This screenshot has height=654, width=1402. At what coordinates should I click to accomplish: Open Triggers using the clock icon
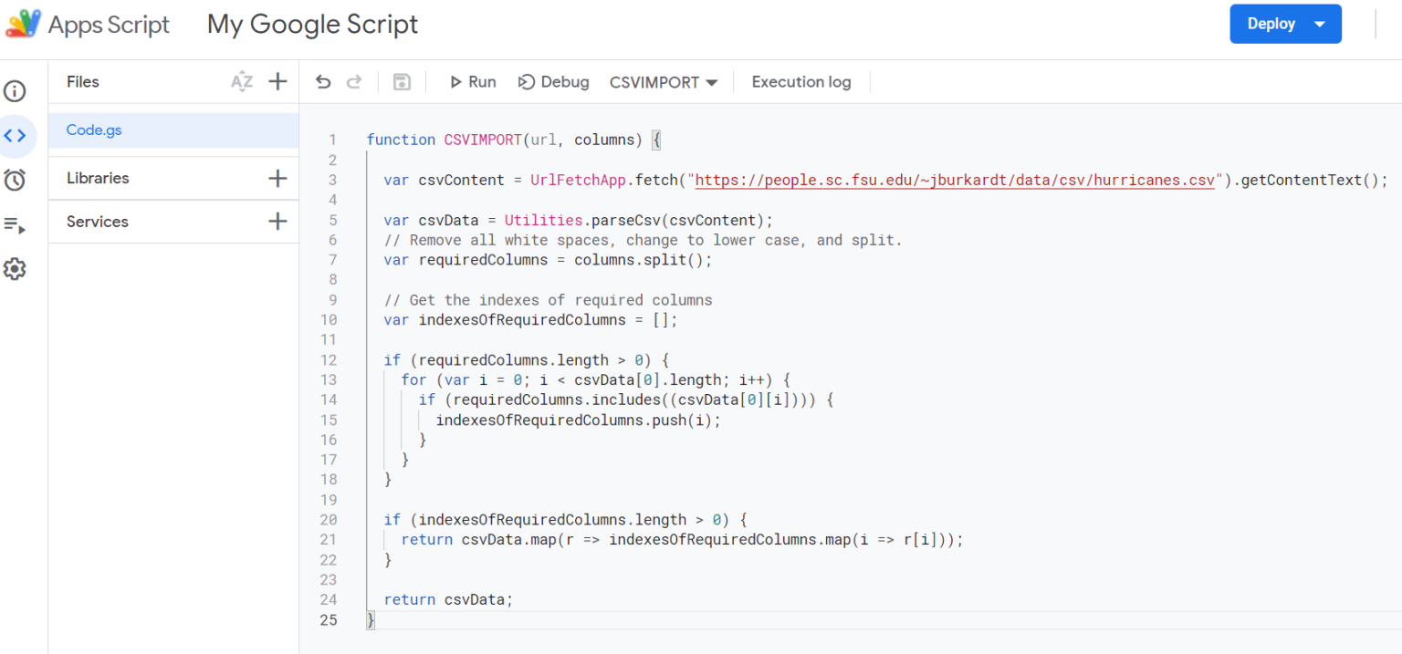point(16,180)
